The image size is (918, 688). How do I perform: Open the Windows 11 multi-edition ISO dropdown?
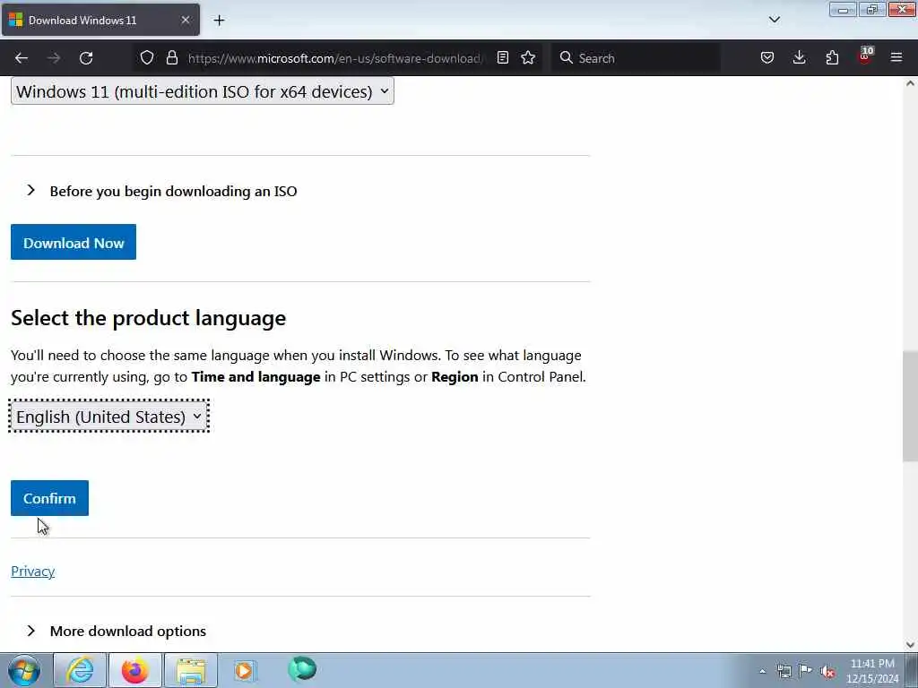coord(202,91)
